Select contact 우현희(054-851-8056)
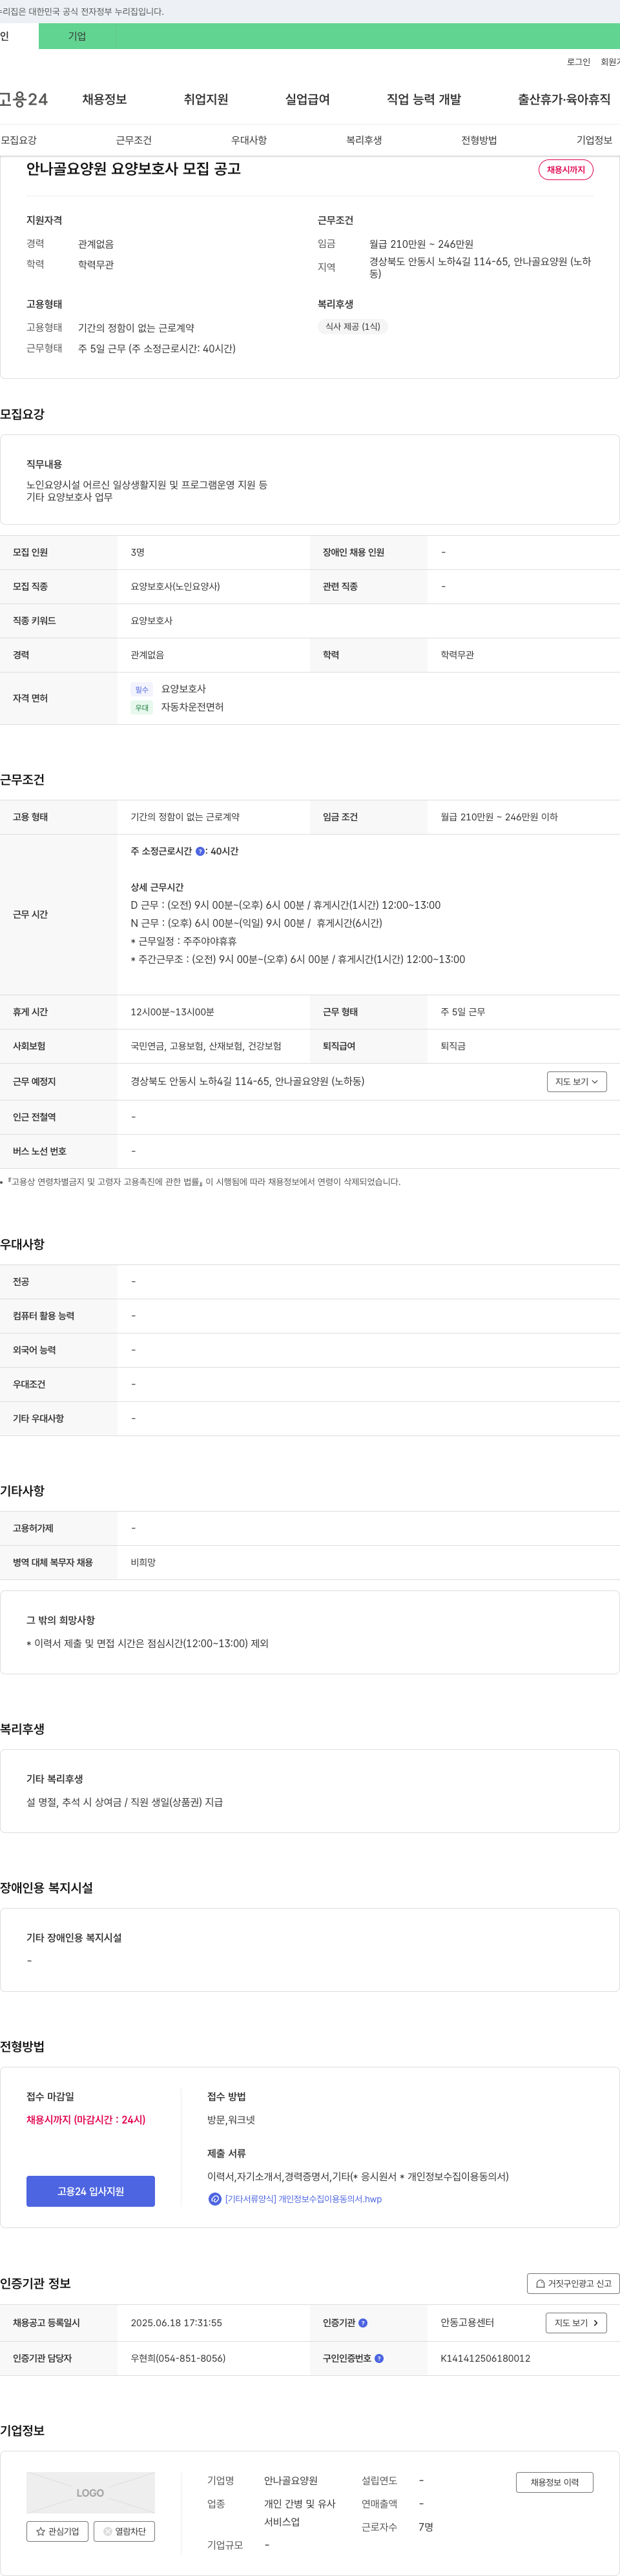 pos(178,2358)
